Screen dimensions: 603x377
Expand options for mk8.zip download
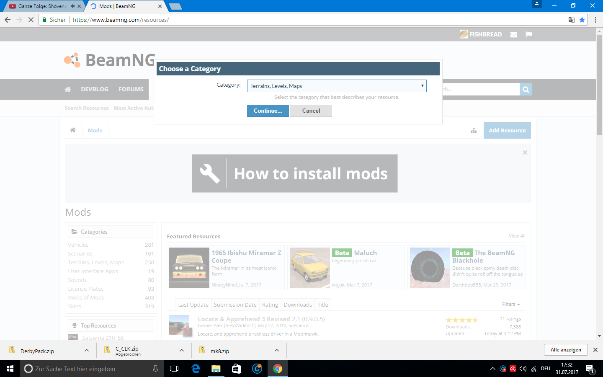pyautogui.click(x=277, y=350)
